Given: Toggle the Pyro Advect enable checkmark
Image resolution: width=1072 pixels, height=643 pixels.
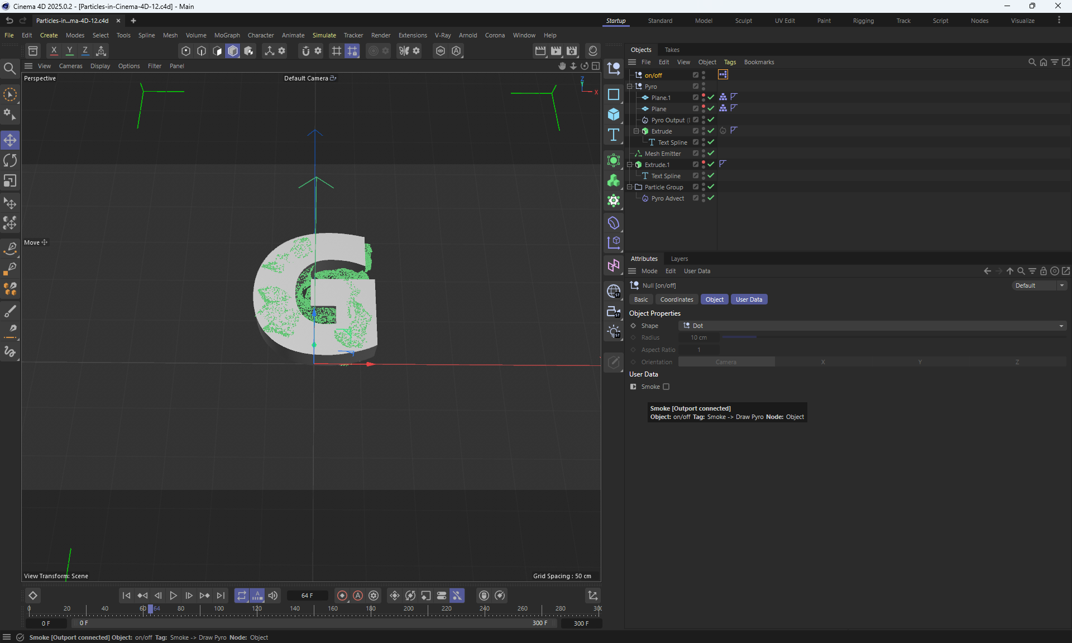Looking at the screenshot, I should pyautogui.click(x=711, y=198).
